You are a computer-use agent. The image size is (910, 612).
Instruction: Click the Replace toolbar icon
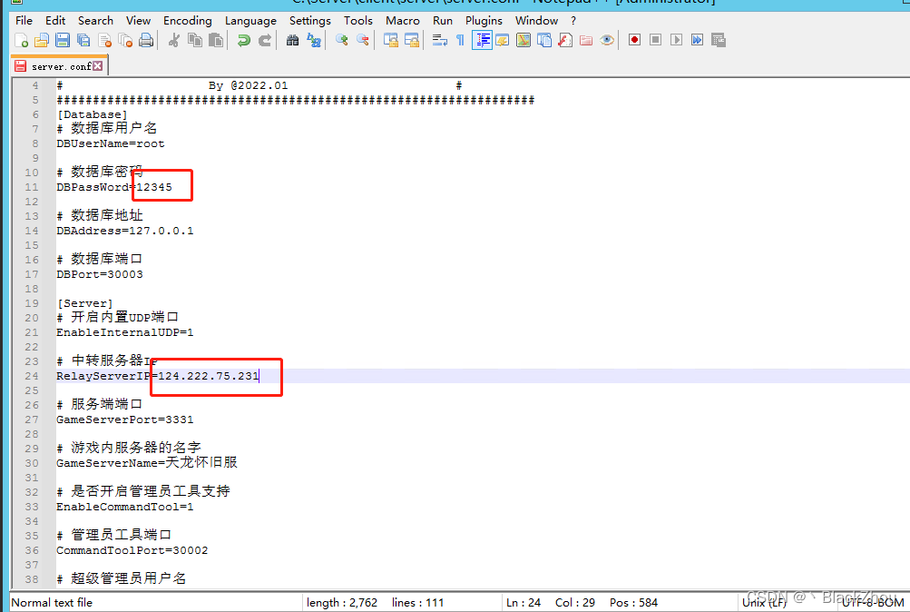click(x=314, y=39)
